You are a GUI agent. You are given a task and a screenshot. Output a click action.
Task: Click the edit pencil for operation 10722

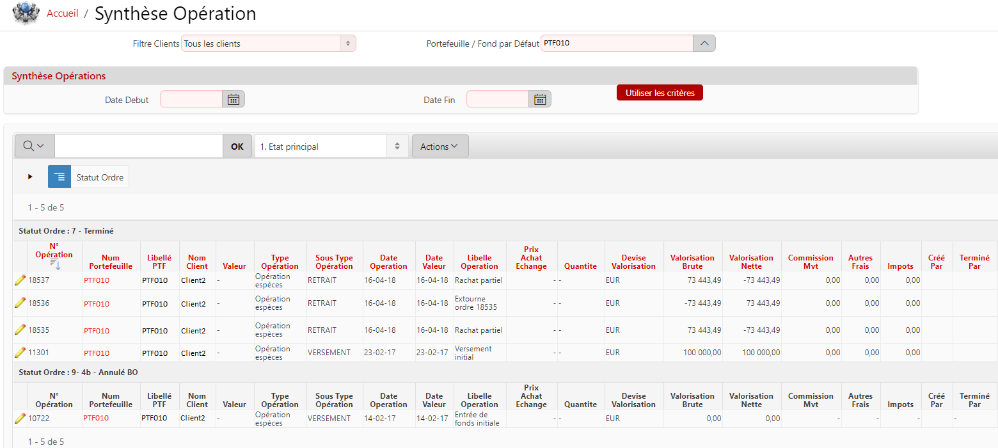click(x=20, y=418)
